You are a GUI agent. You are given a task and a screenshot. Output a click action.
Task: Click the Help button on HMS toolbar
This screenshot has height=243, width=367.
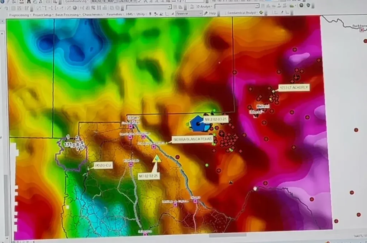click(212, 13)
